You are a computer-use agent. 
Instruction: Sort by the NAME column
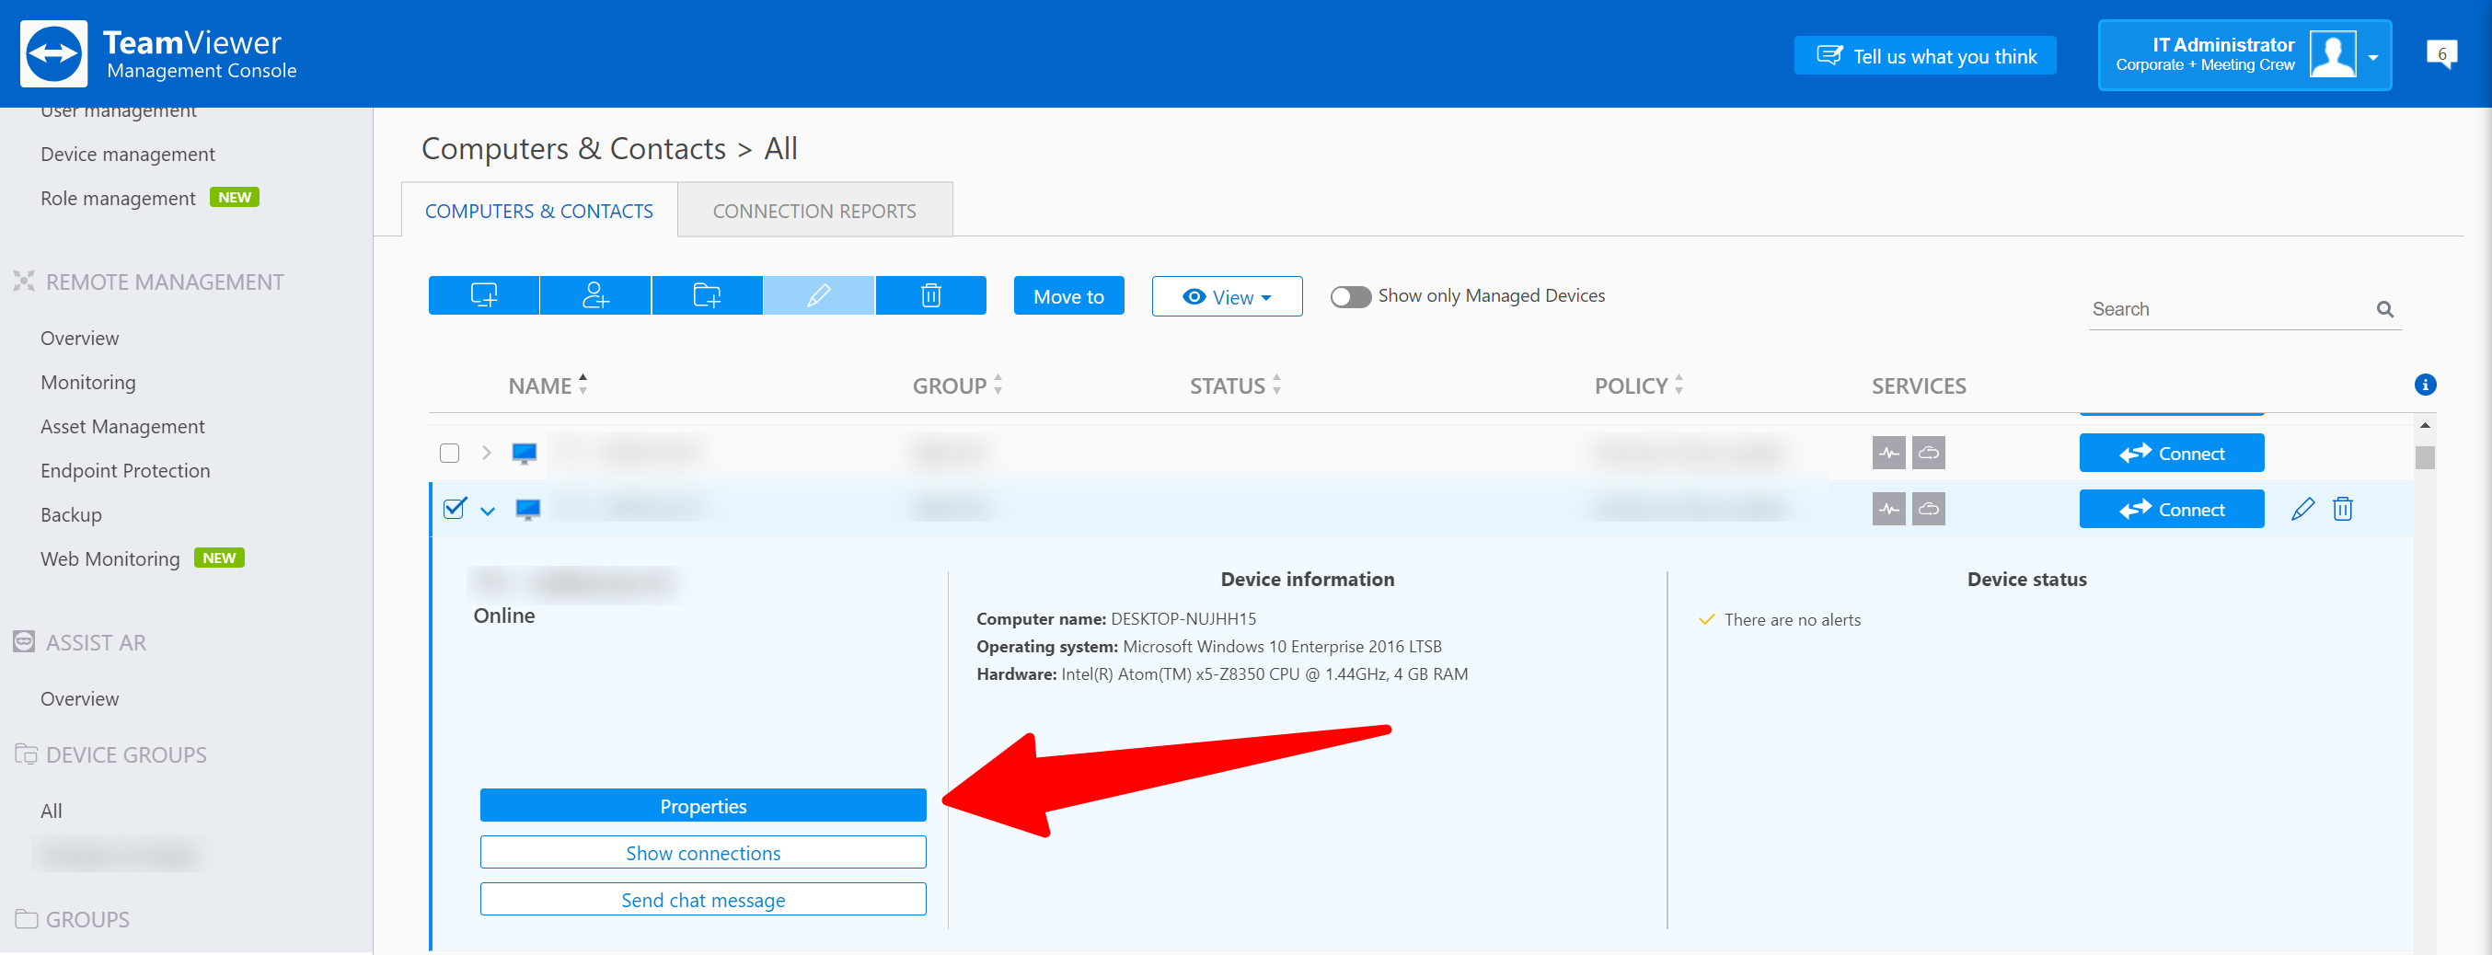548,385
